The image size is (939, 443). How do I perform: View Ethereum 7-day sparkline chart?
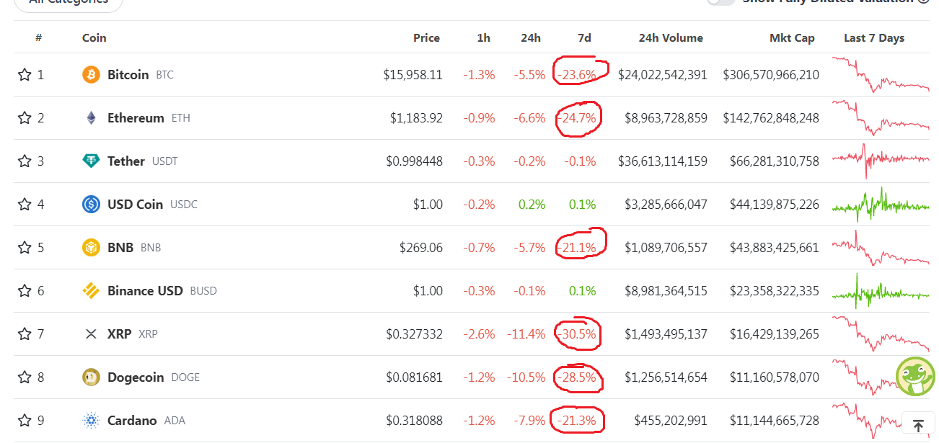881,118
